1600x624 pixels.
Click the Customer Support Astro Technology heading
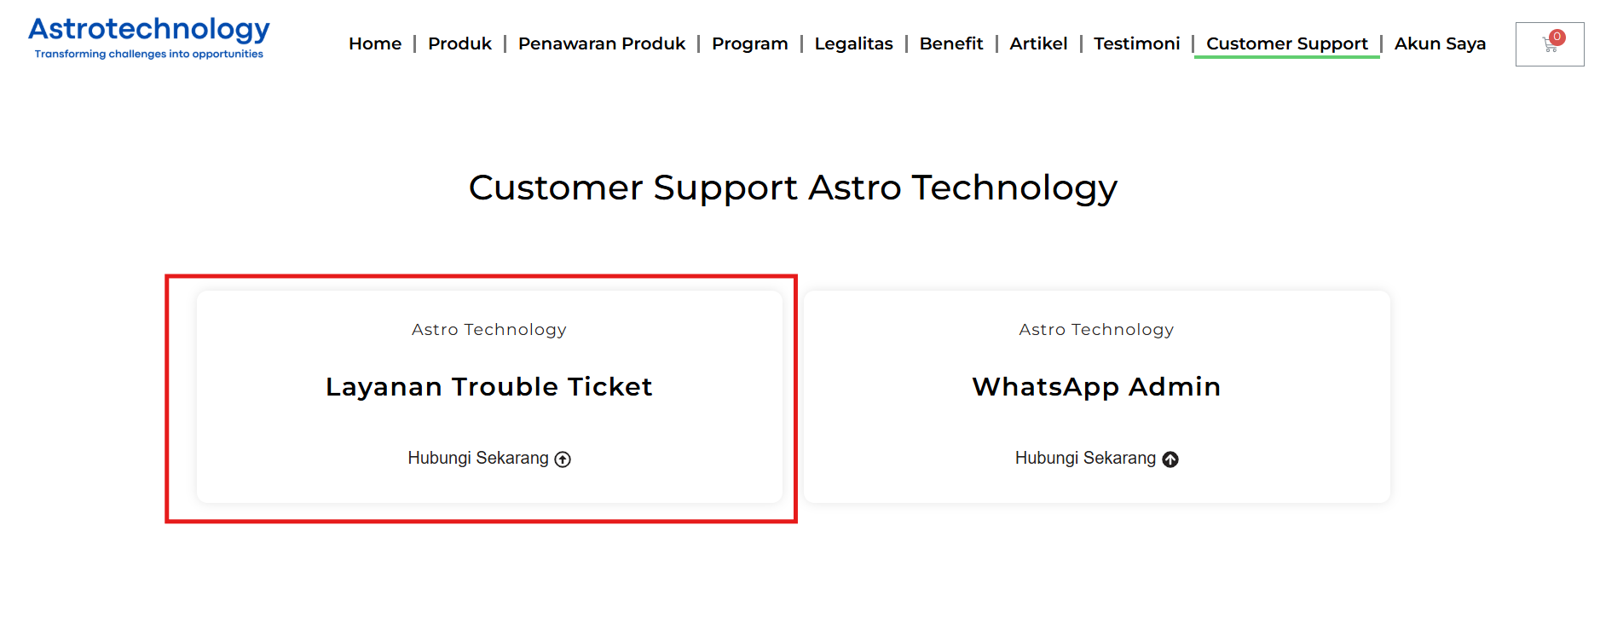pos(793,188)
